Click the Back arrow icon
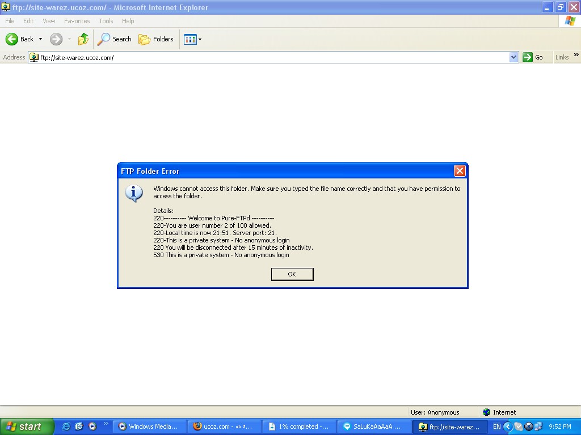This screenshot has height=435, width=581. [12, 39]
